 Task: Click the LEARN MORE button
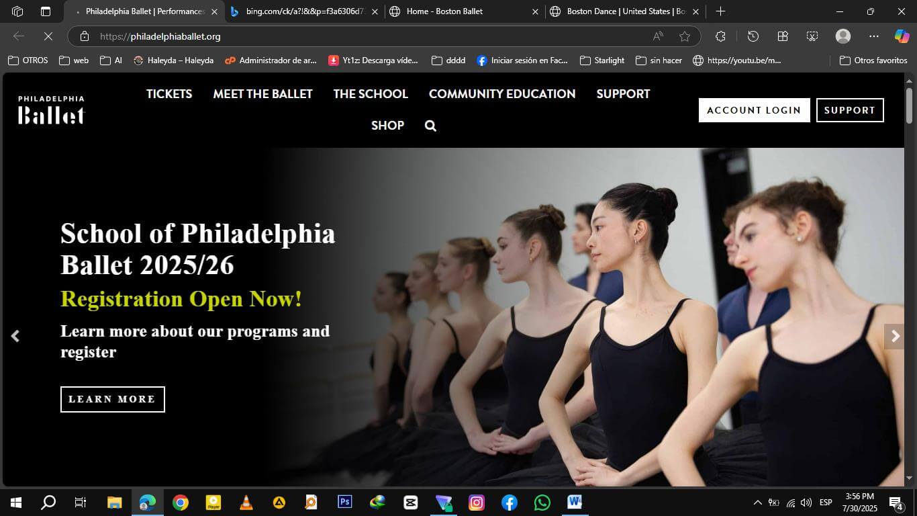tap(112, 399)
